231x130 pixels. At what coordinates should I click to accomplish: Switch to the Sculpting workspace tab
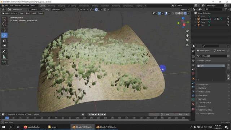coord(61,6)
